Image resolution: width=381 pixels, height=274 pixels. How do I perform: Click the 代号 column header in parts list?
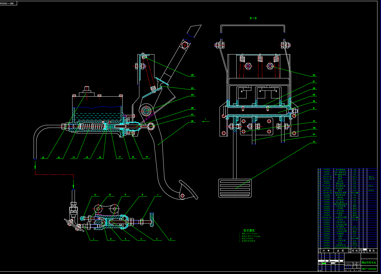pyautogui.click(x=326, y=251)
